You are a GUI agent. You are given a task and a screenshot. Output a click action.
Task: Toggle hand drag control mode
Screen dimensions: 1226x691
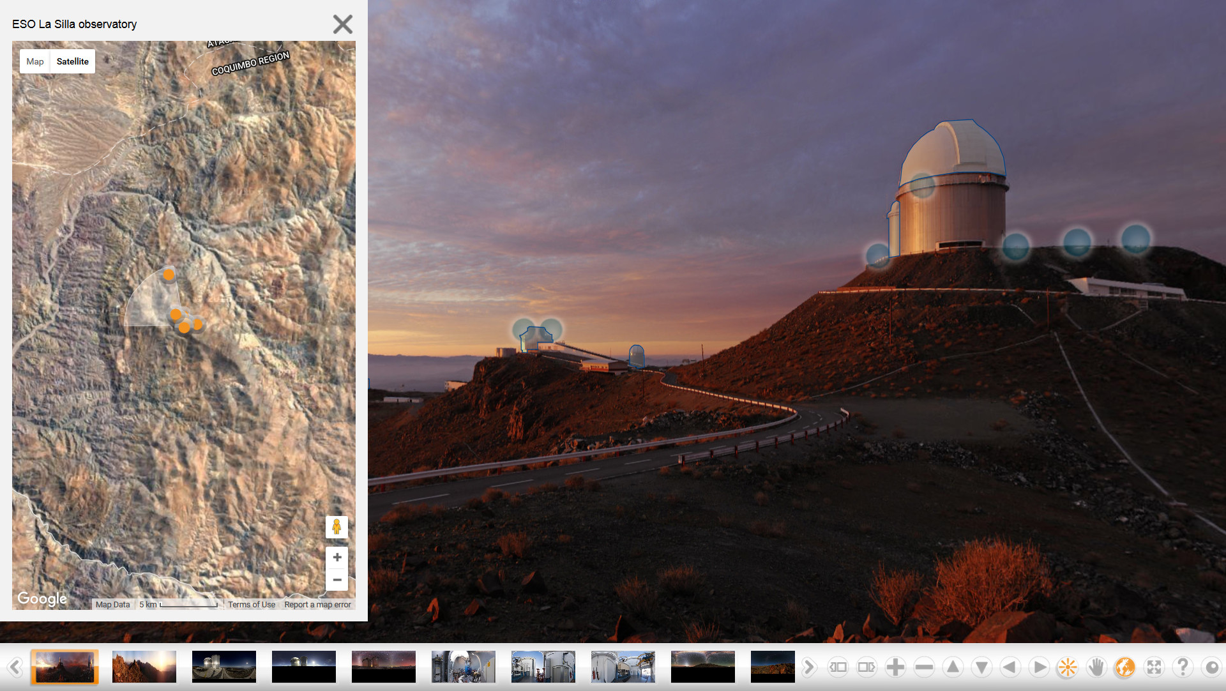click(x=1096, y=667)
